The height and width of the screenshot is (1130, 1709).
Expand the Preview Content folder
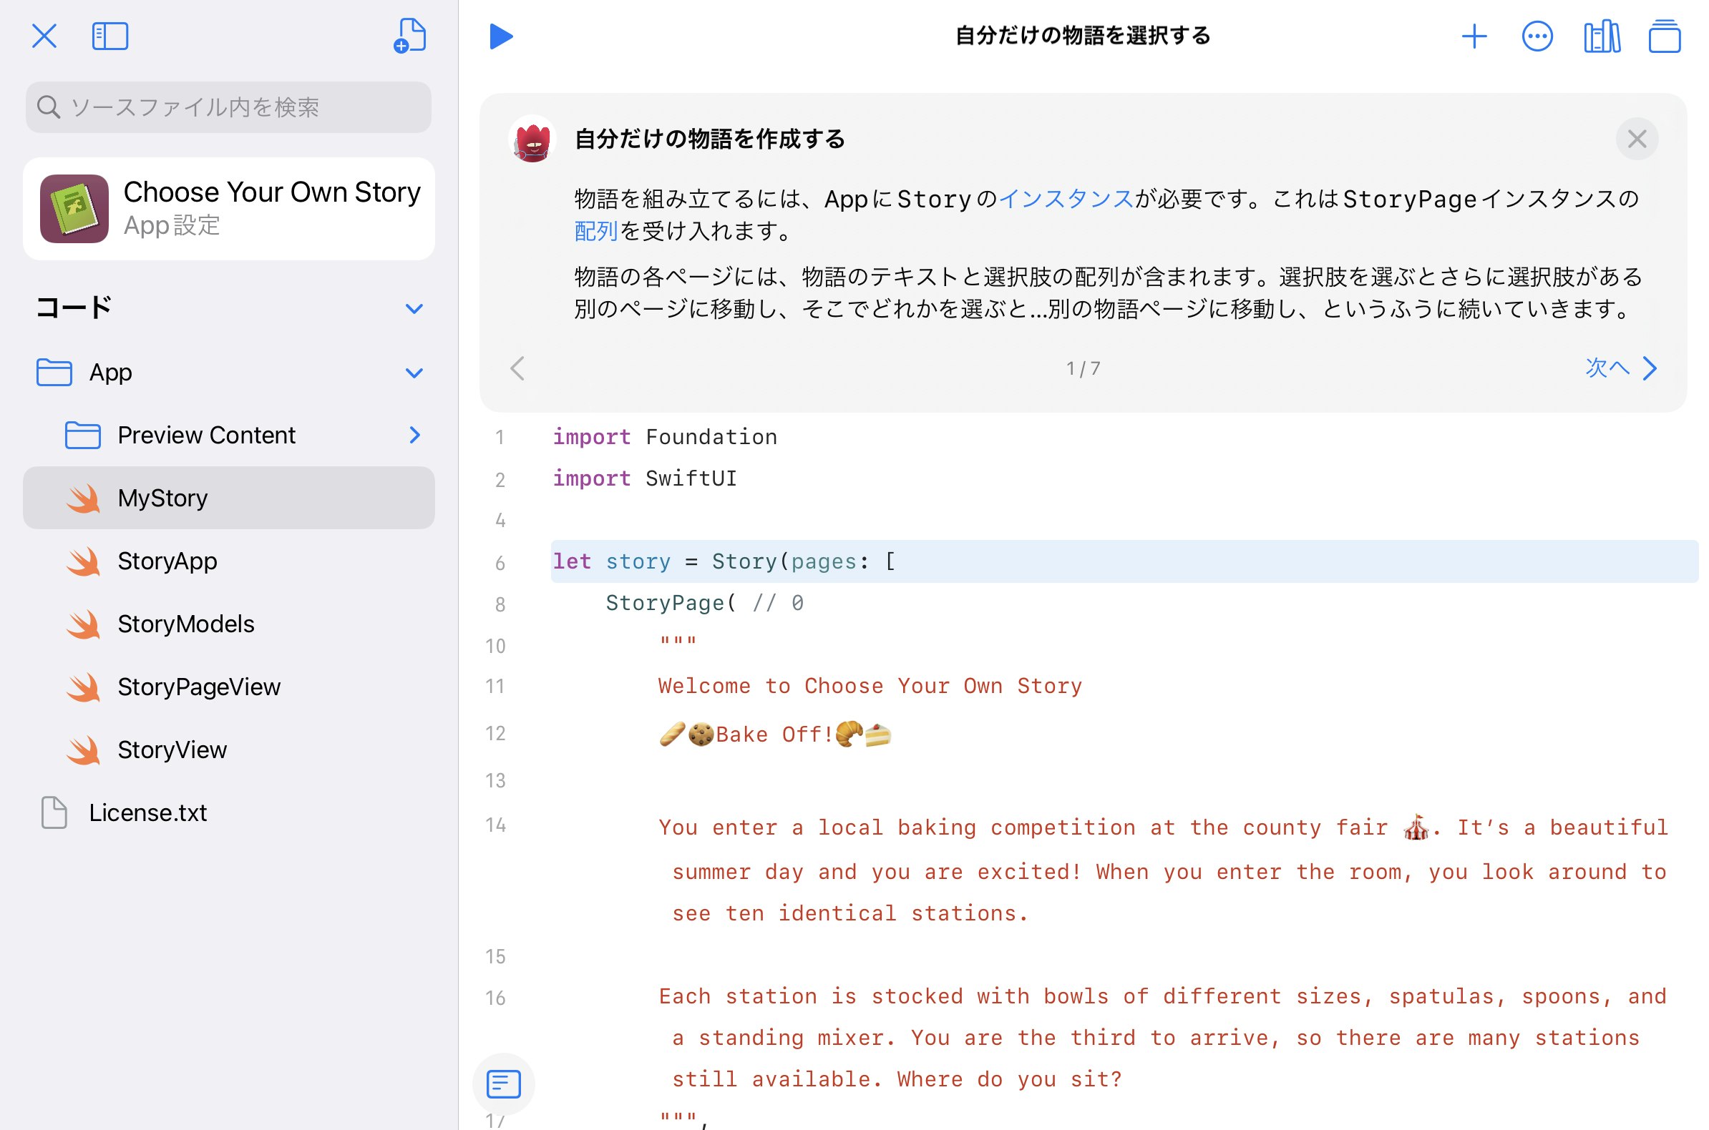pos(414,436)
